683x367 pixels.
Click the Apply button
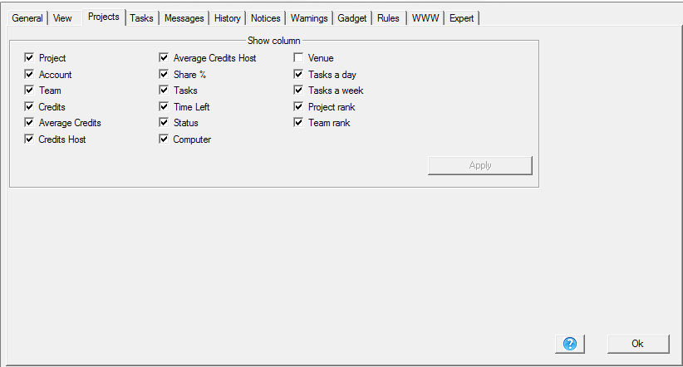[480, 165]
